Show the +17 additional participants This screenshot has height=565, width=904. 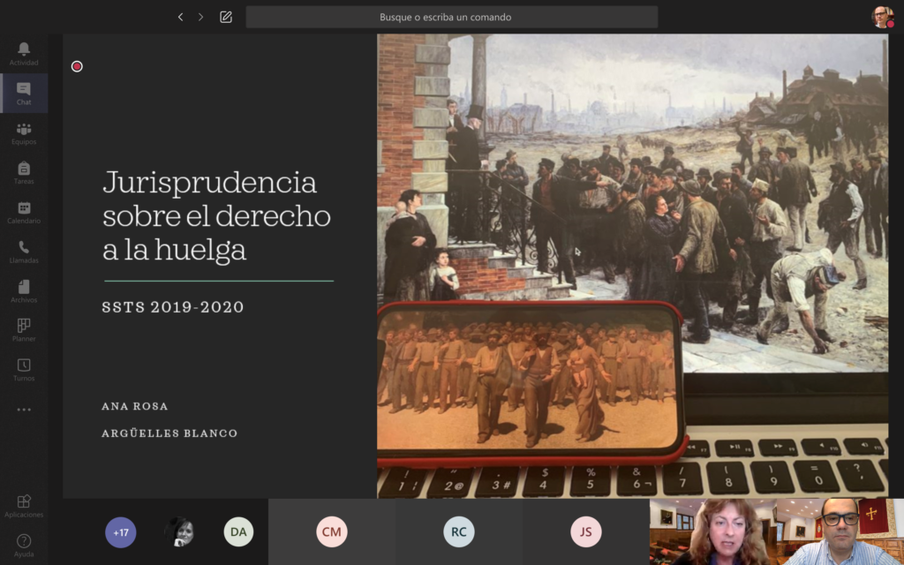(120, 532)
